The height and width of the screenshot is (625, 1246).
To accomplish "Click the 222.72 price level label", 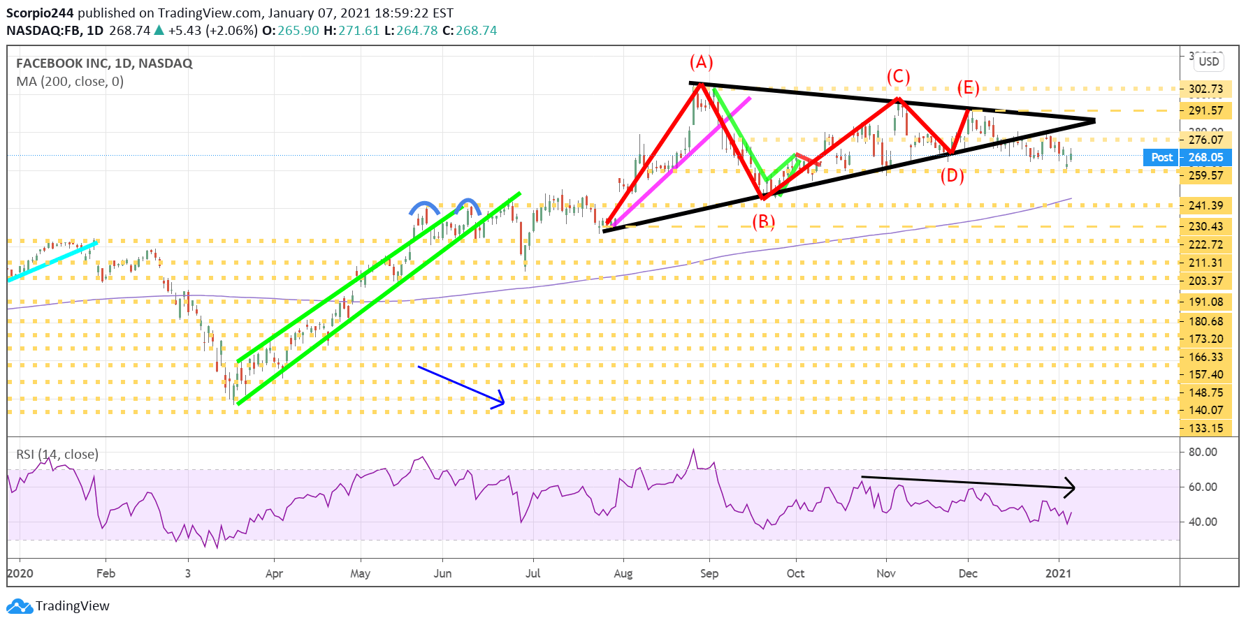I will pos(1205,244).
